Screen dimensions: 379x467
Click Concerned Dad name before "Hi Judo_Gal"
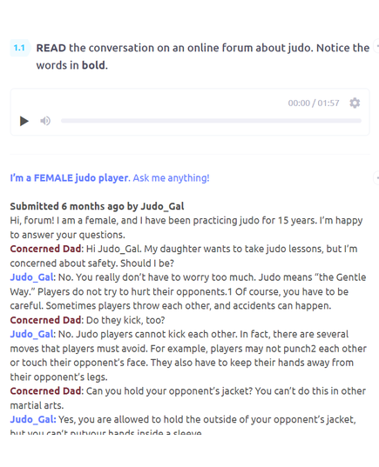45,249
